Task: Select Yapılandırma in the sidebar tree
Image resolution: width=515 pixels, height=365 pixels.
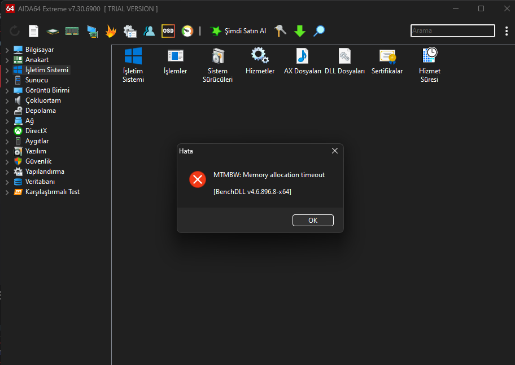Action: (x=45, y=171)
